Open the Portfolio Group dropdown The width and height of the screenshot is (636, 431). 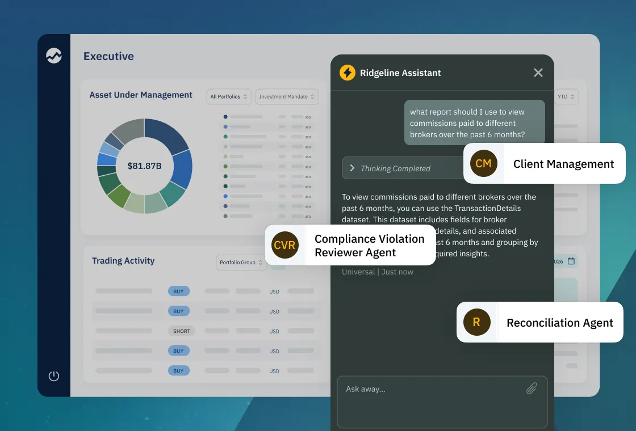241,263
